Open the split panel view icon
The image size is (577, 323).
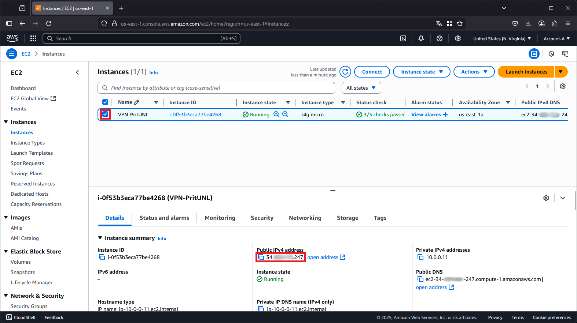[534, 54]
